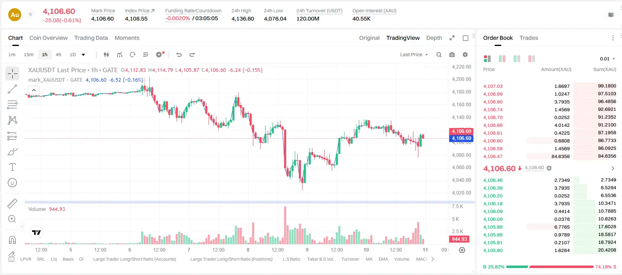This screenshot has width=622, height=275.
Task: Switch chart to Depth view
Action: point(434,38)
